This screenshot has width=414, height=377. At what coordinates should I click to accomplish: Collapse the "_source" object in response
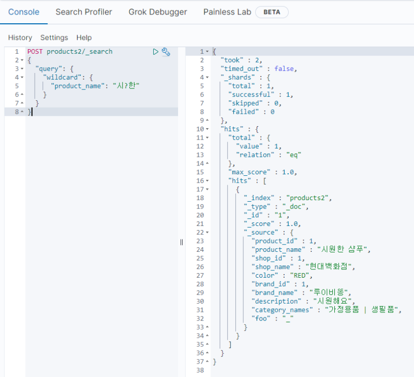point(207,232)
